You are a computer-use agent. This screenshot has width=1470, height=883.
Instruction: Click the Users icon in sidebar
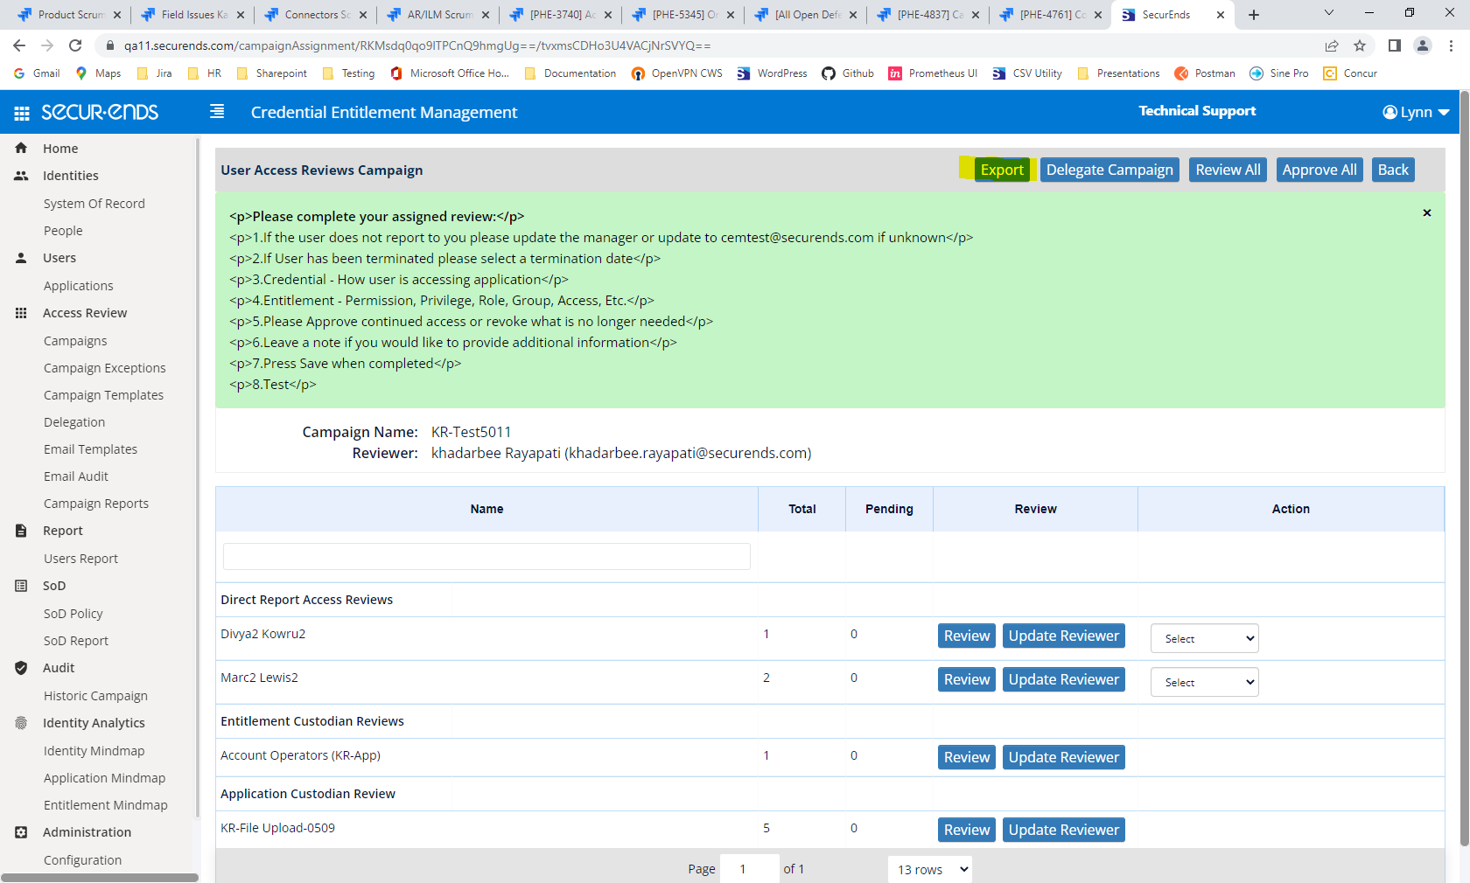tap(21, 257)
